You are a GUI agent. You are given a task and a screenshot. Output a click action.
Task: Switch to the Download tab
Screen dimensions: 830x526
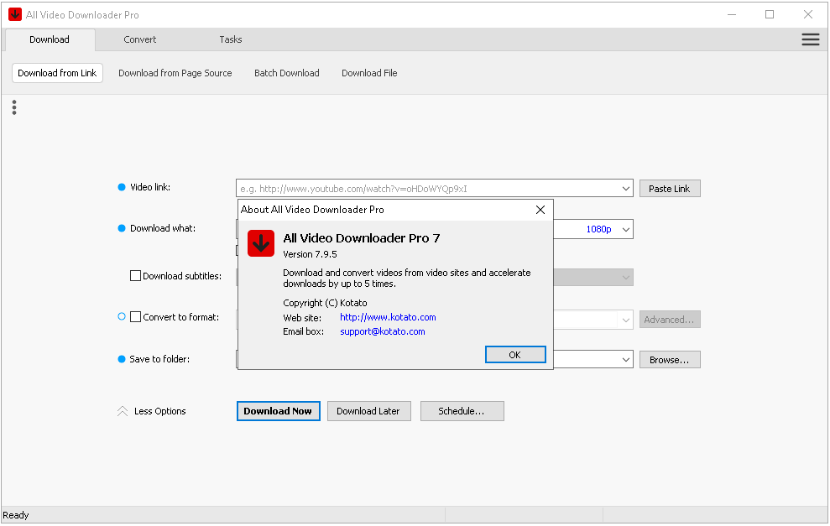coord(50,39)
